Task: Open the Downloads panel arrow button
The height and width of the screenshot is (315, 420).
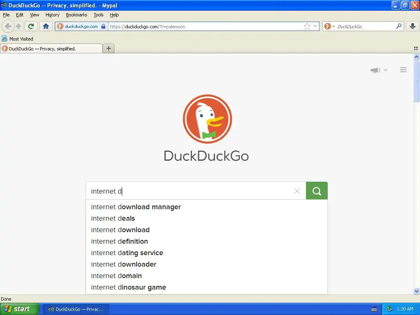Action: (413, 26)
